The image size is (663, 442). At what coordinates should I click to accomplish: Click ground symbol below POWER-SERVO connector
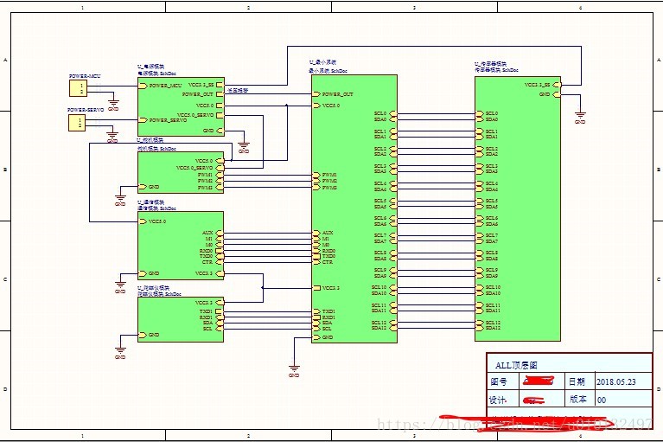tap(112, 137)
